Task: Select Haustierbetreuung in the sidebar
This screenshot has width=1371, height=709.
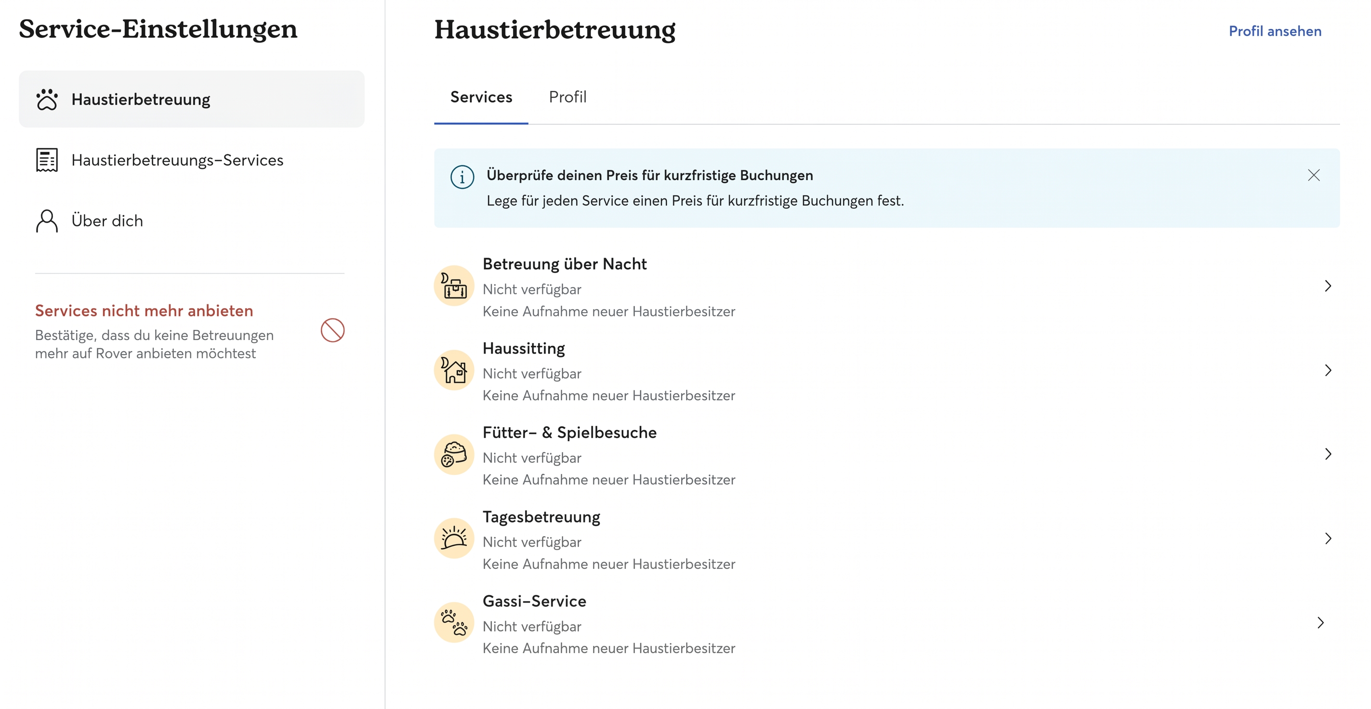Action: click(x=192, y=100)
